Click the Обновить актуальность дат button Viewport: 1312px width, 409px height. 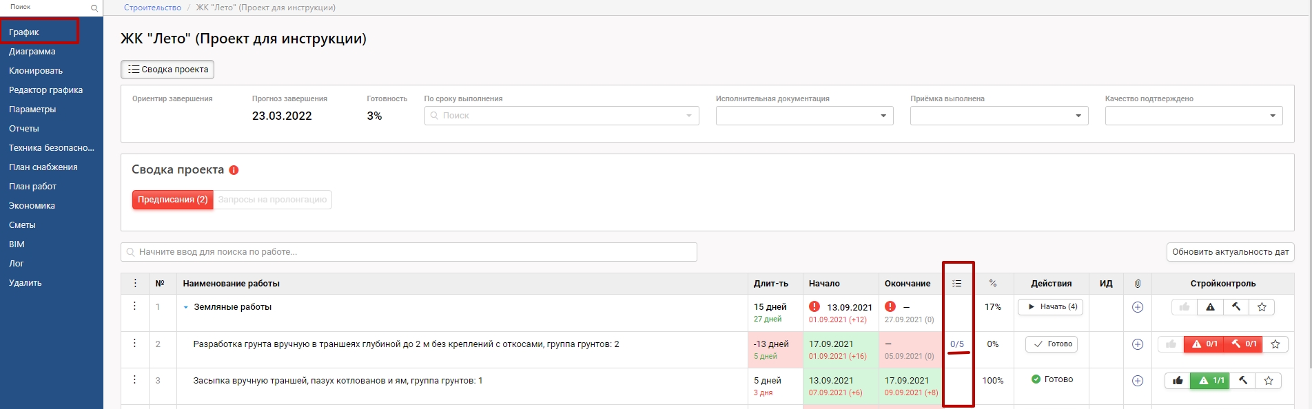[x=1230, y=252]
